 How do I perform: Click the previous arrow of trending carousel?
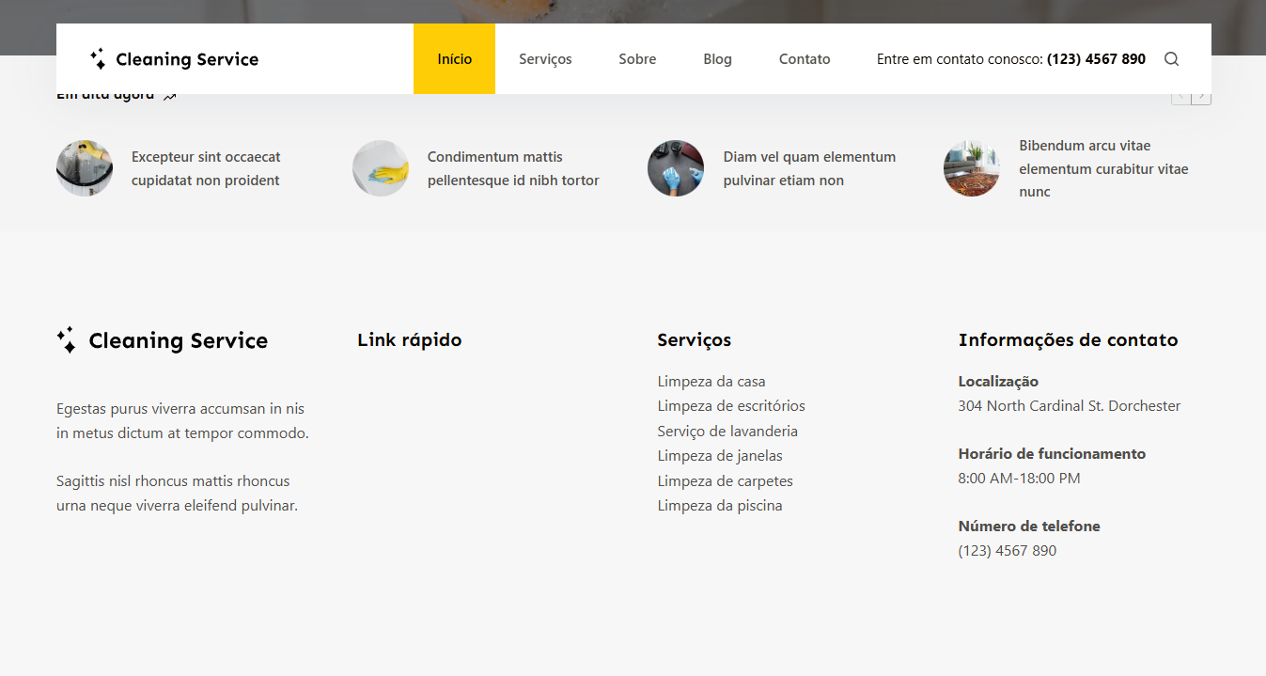[1180, 97]
